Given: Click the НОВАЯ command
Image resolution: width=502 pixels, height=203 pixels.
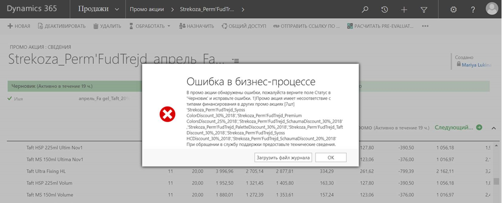Looking at the screenshot, I should pos(19,26).
